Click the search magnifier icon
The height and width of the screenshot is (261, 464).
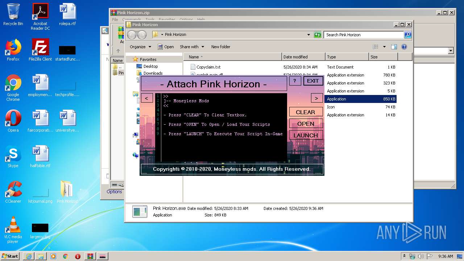click(x=408, y=35)
